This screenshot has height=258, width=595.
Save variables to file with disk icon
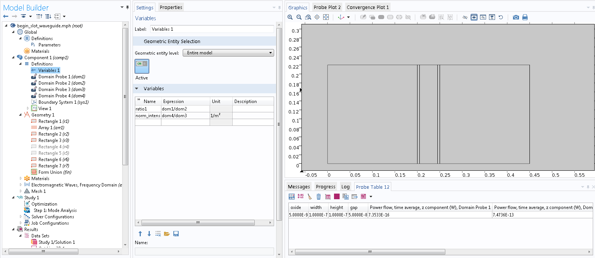pos(176,234)
